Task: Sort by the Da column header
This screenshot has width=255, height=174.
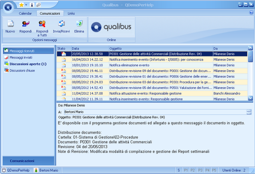Action: pos(230,49)
